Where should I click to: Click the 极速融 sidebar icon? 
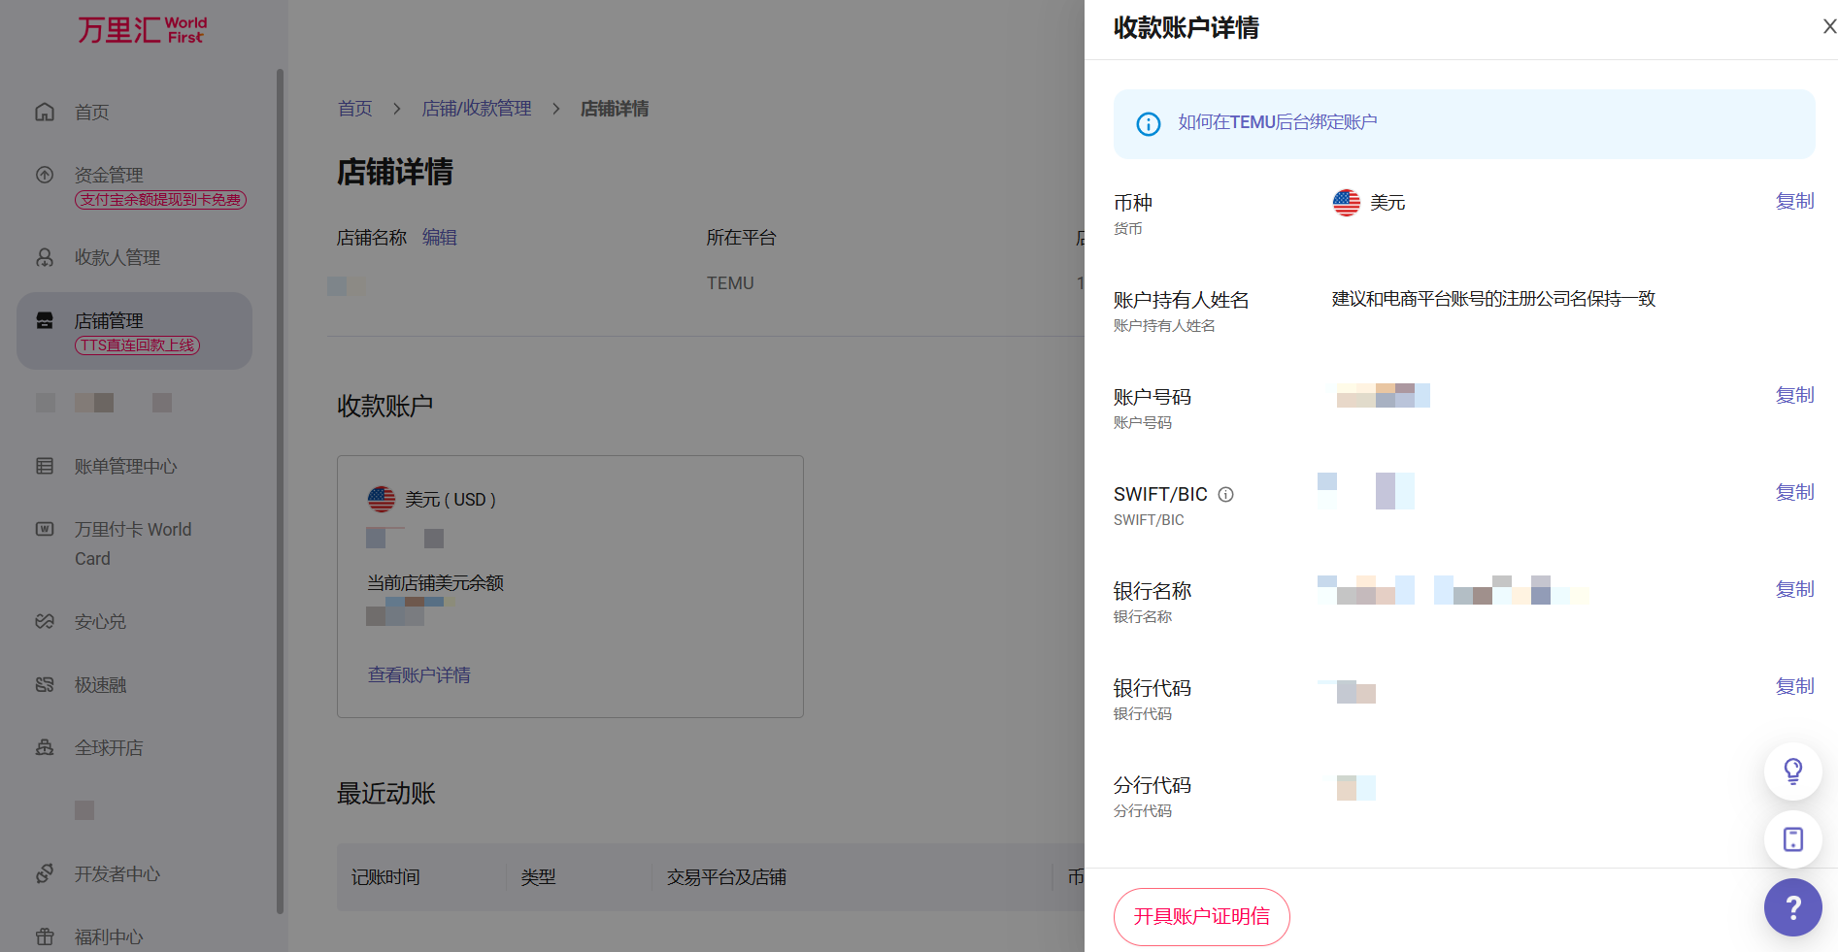pyautogui.click(x=45, y=684)
